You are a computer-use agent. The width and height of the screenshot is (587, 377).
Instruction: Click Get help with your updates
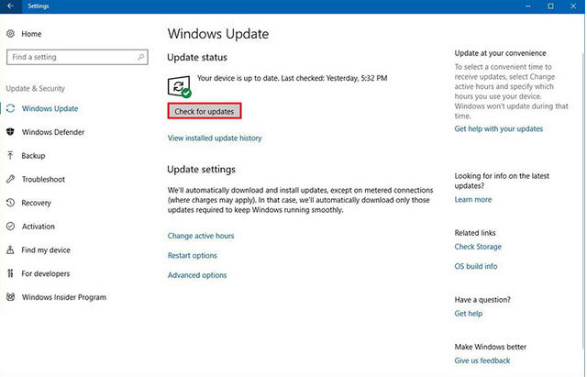[499, 128]
